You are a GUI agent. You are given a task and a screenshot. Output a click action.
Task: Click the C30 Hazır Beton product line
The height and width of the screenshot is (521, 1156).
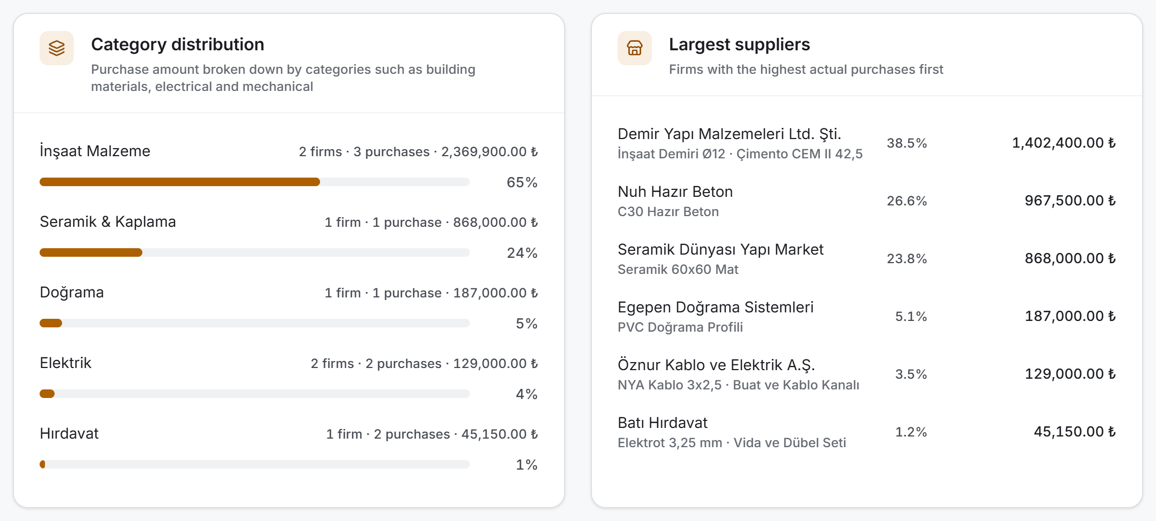pos(668,212)
